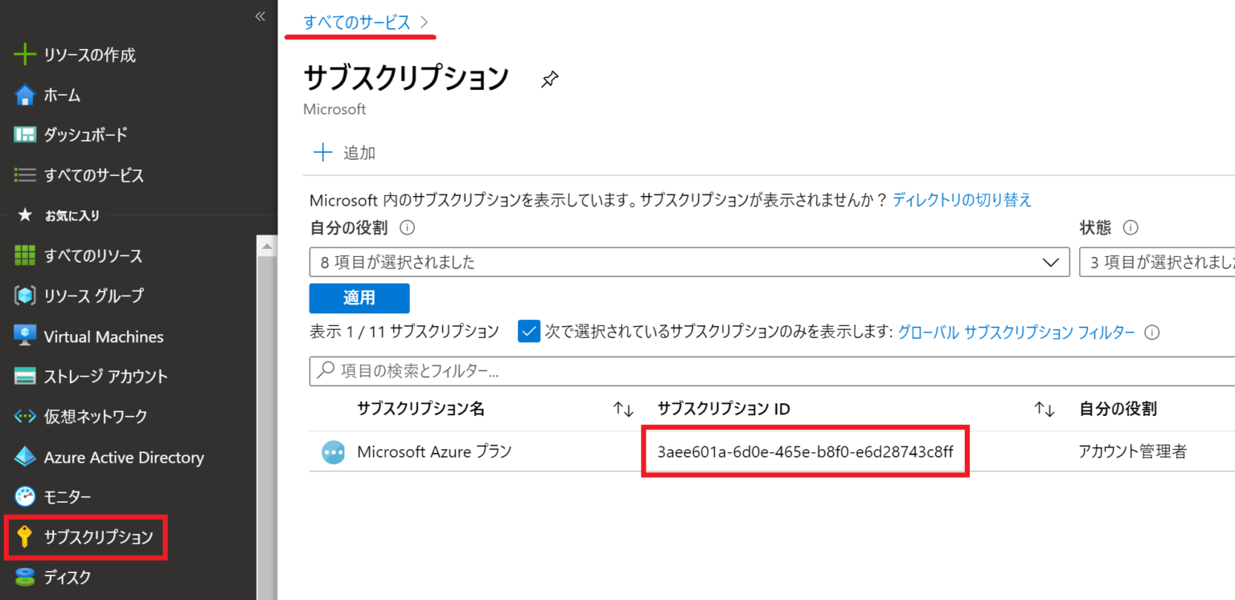Click the 適用 button
Screen dimensions: 1235x600
click(x=359, y=298)
